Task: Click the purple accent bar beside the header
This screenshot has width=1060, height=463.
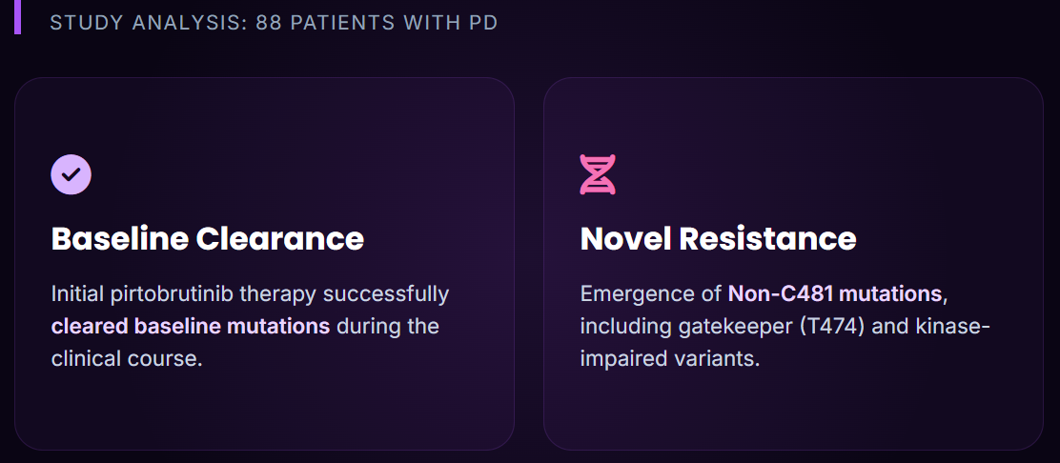Action: (x=17, y=16)
